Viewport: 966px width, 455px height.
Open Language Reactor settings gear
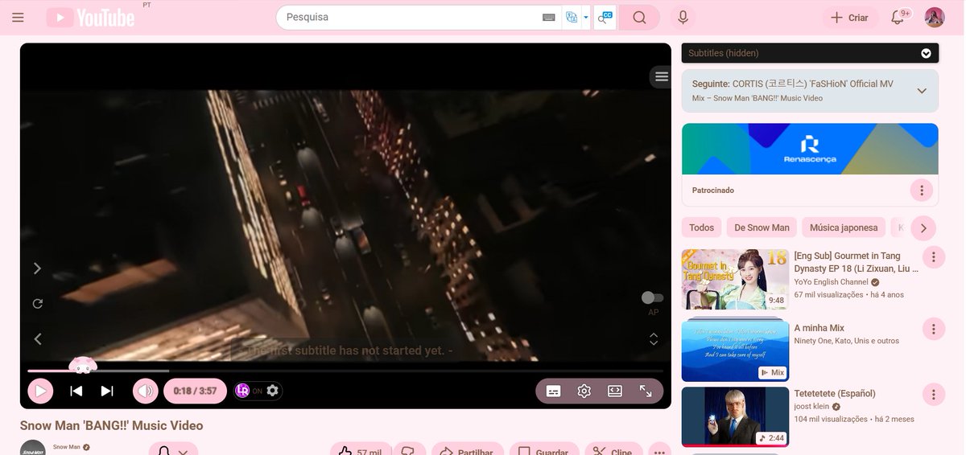(273, 391)
